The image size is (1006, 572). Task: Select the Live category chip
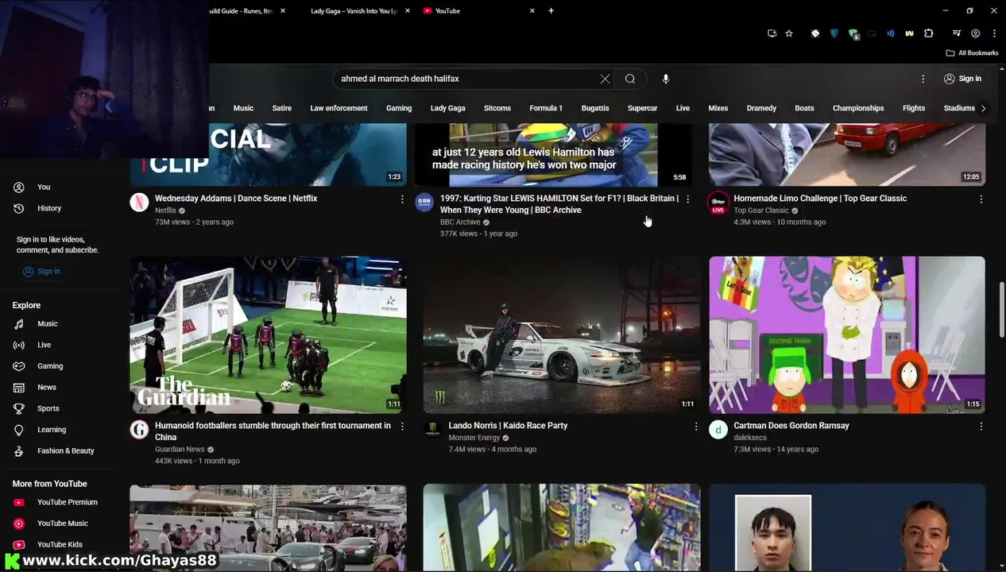[x=683, y=108]
